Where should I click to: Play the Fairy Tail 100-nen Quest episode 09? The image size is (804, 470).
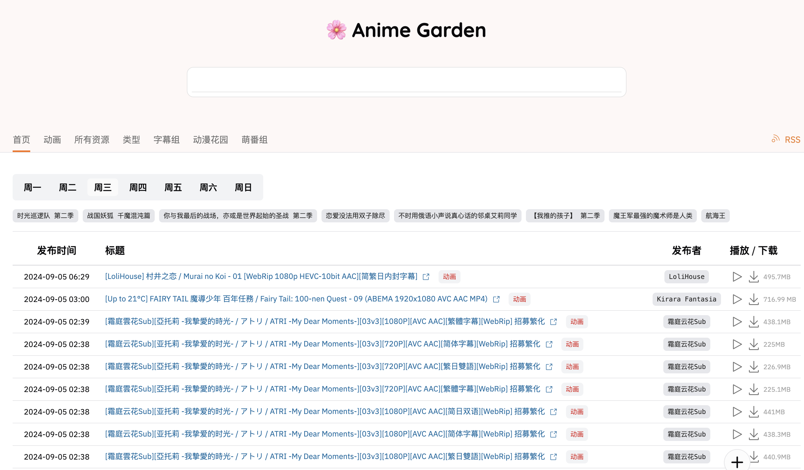pyautogui.click(x=737, y=299)
